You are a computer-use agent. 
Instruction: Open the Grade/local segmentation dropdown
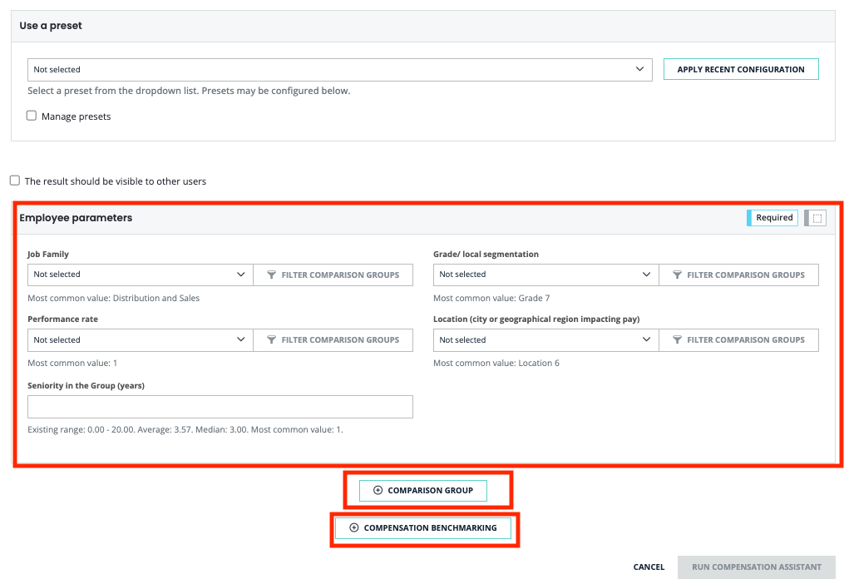pos(545,275)
